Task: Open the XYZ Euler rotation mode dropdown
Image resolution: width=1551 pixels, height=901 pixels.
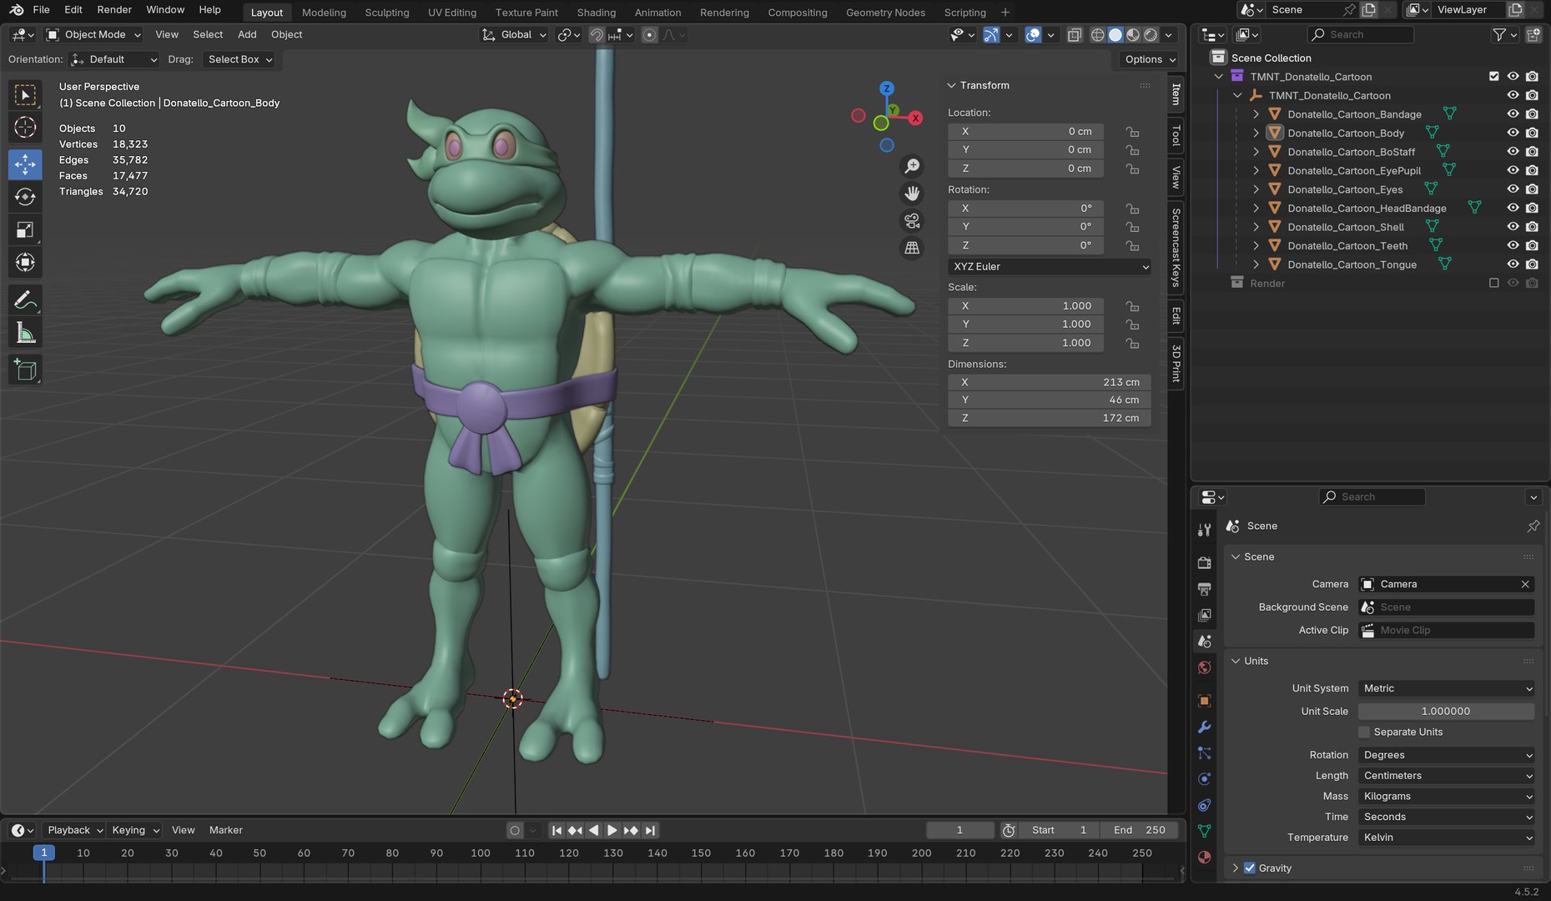Action: [1050, 267]
